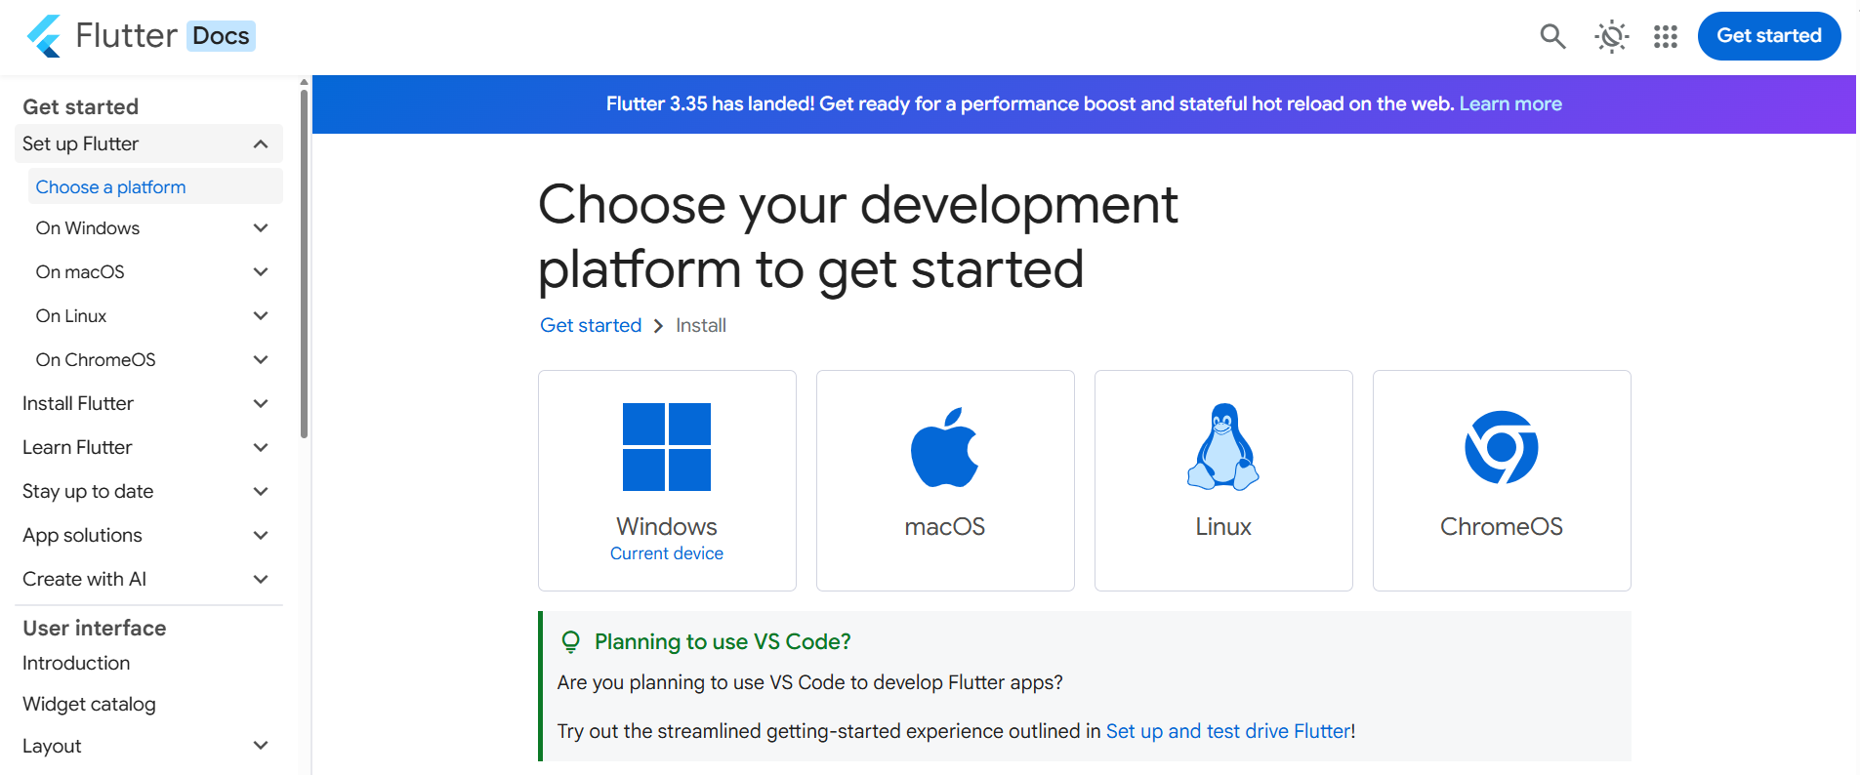Image resolution: width=1860 pixels, height=775 pixels.
Task: Expand the On Windows section
Action: 260,227
